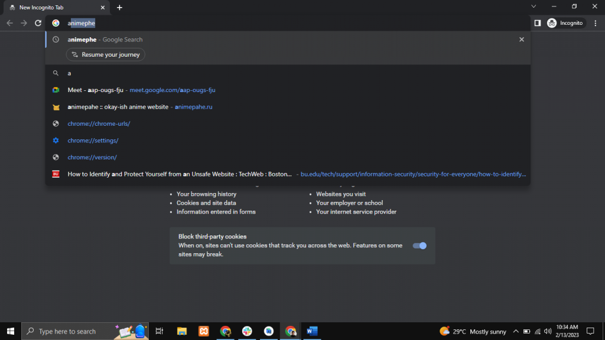605x340 pixels.
Task: Select chrome://version/ suggestion
Action: [x=288, y=157]
